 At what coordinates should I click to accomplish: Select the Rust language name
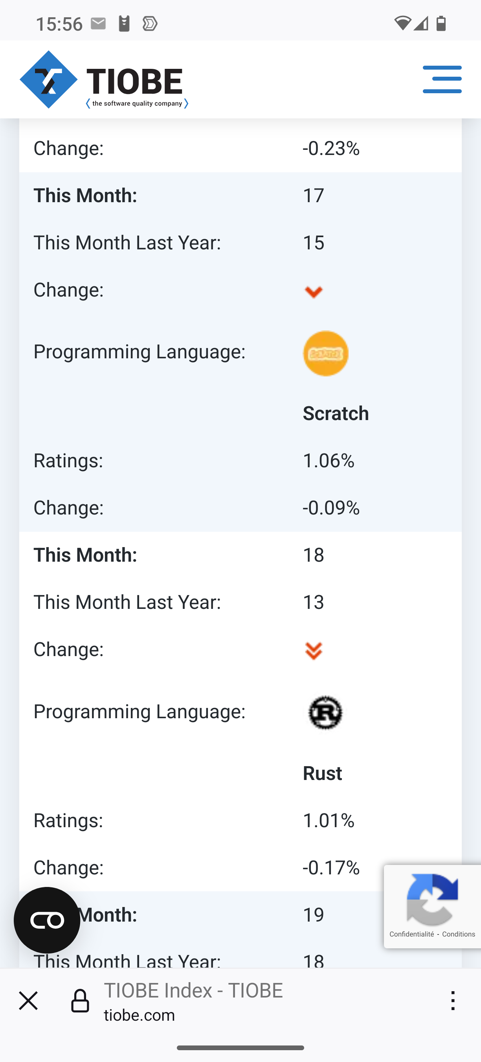[x=322, y=773]
